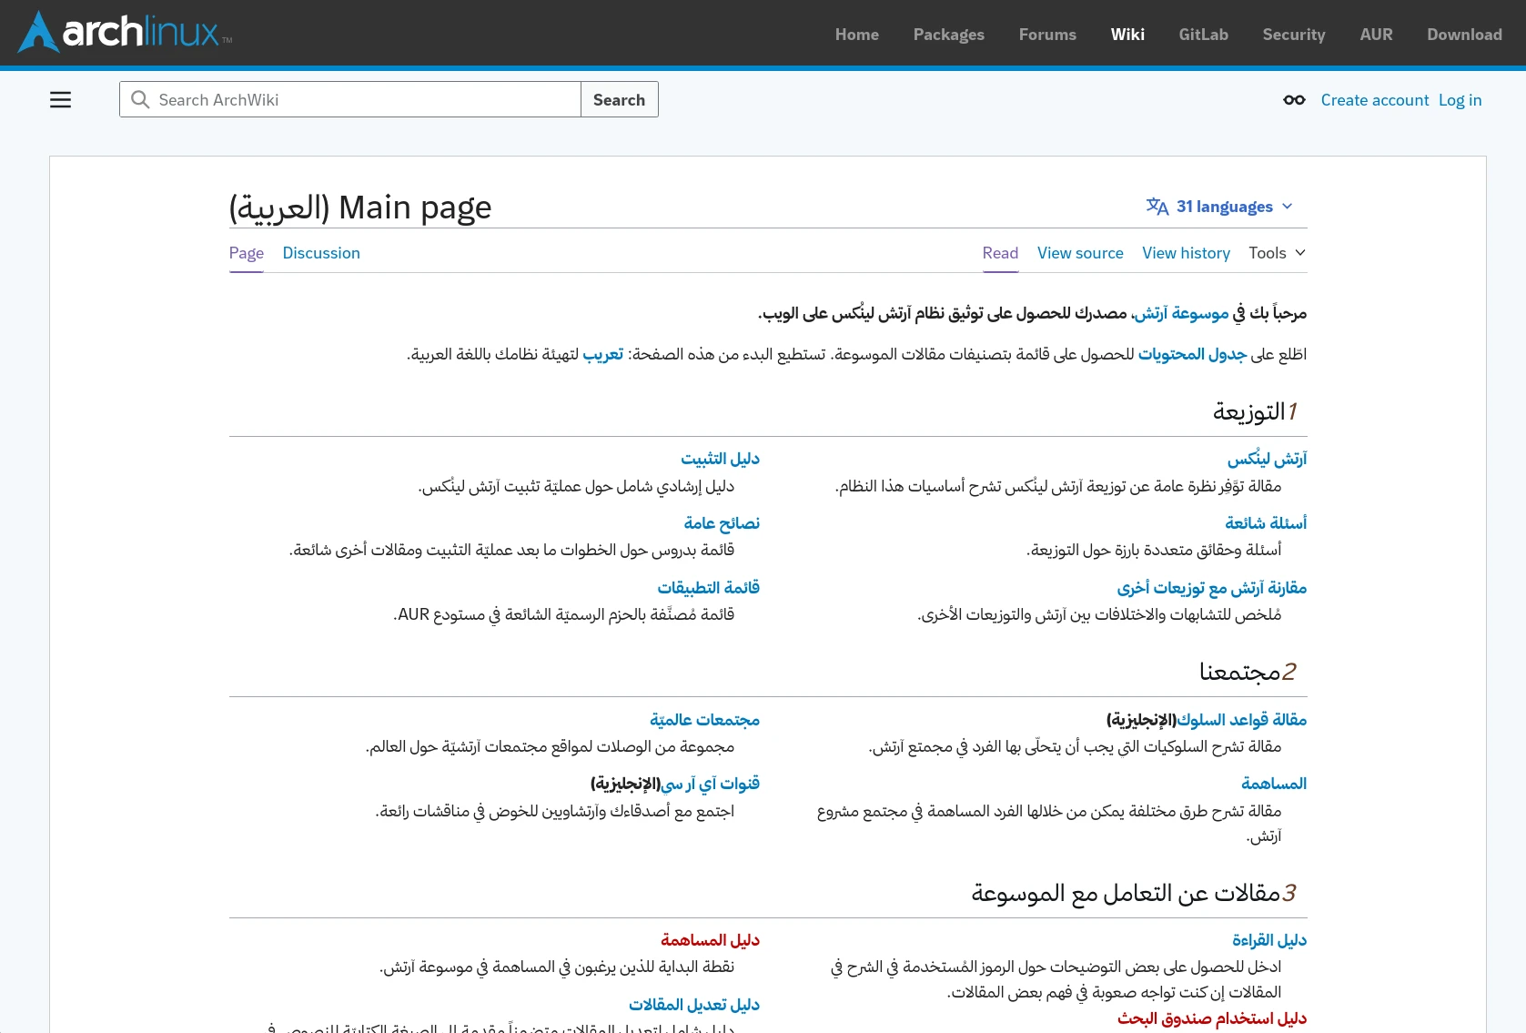1526x1033 pixels.
Task: Open the Packages nav item
Action: pyautogui.click(x=949, y=35)
